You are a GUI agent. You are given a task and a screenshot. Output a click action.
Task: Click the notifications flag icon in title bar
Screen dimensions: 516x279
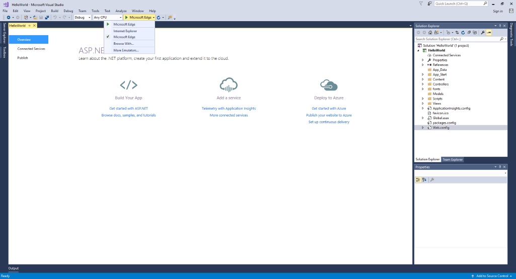click(x=421, y=4)
